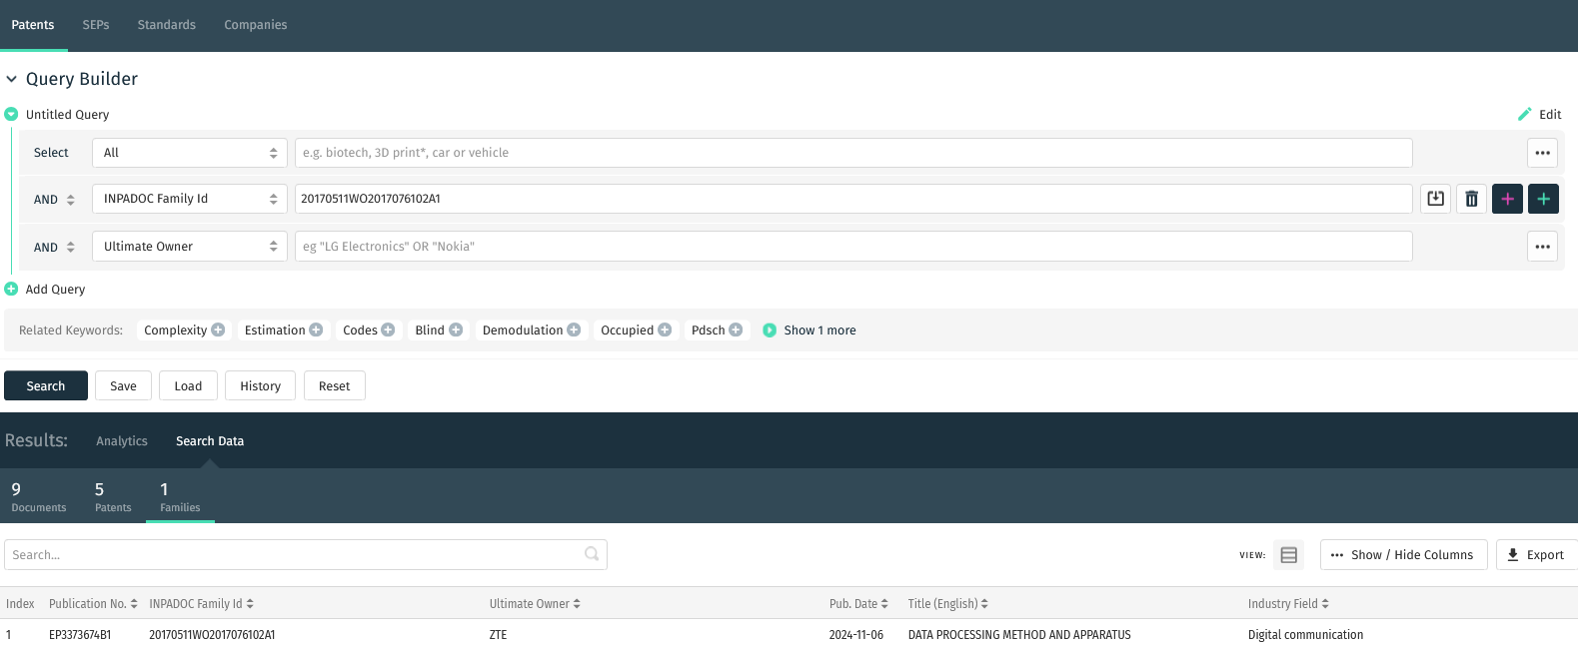Click the Digital communication industry cell
The image size is (1578, 649).
point(1305,635)
